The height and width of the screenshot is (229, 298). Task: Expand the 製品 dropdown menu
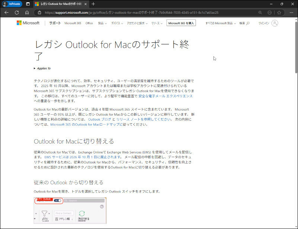[x=102, y=23]
